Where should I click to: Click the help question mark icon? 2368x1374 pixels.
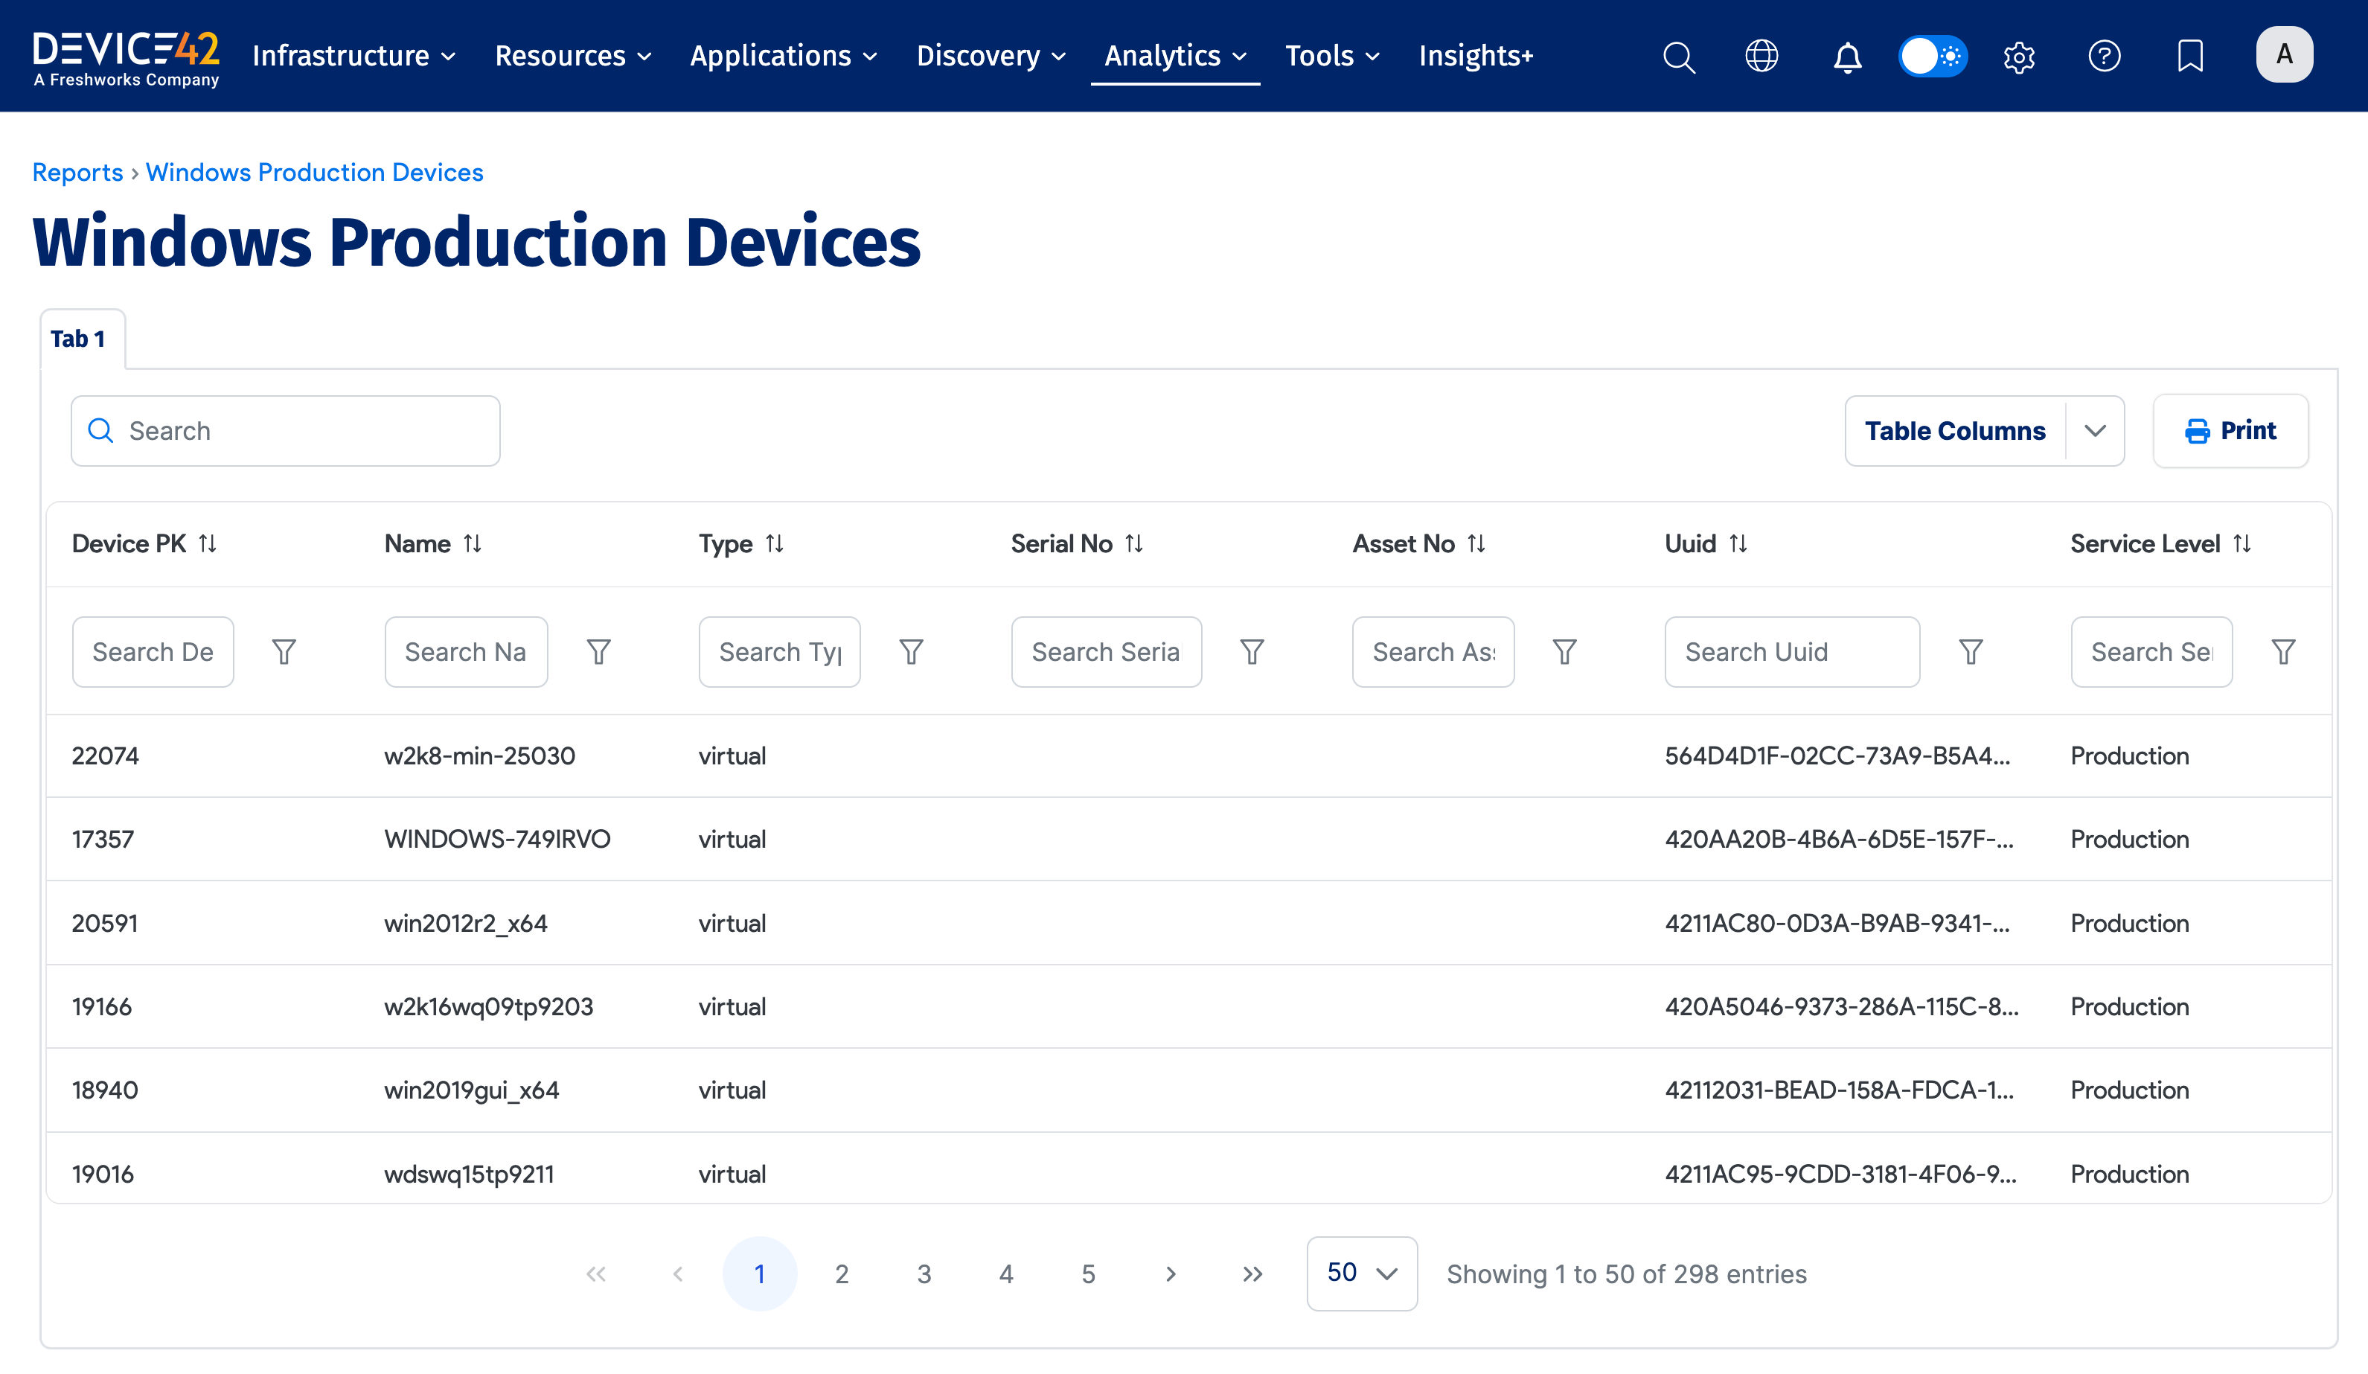[2106, 57]
